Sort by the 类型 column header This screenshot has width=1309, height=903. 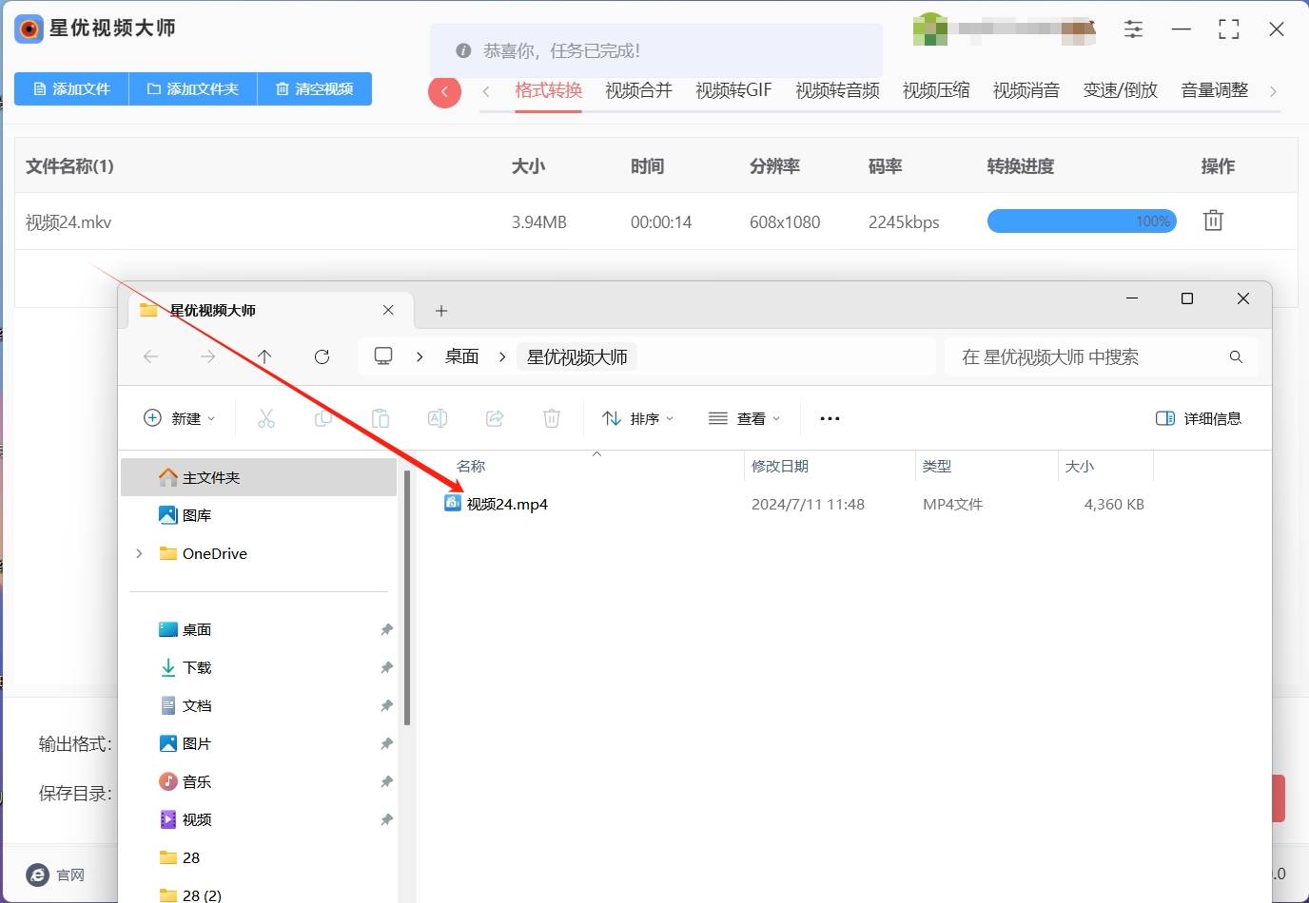tap(937, 466)
